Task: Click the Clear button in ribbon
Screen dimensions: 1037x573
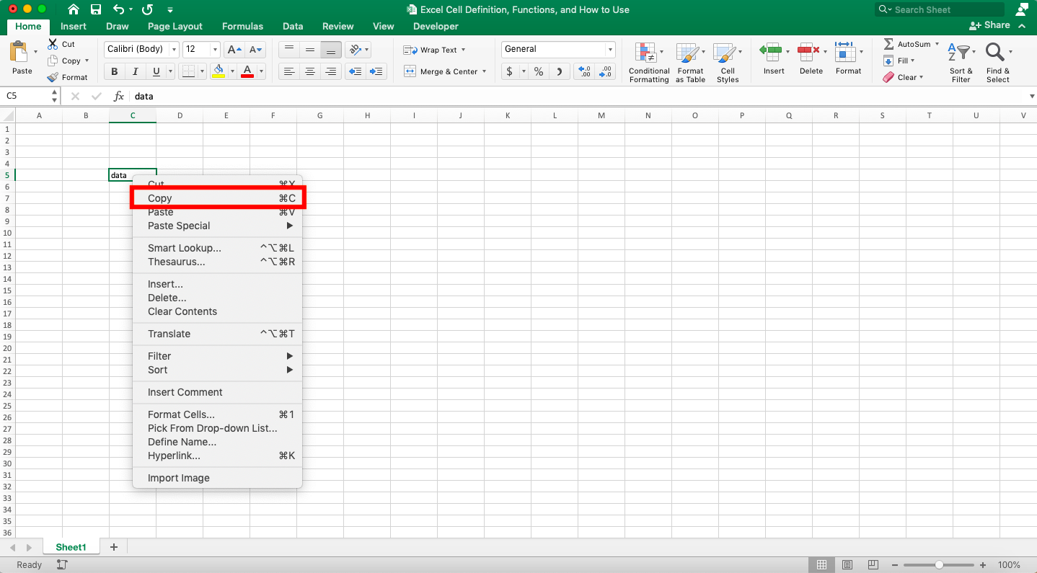Action: [901, 77]
